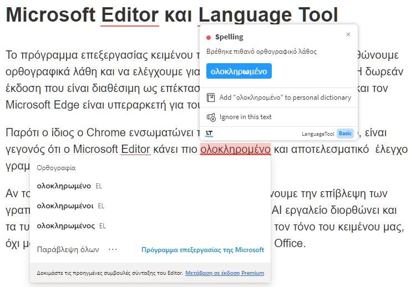Add "ολοκληρομένο" to personal dictionary
The image size is (416, 287).
point(278,98)
